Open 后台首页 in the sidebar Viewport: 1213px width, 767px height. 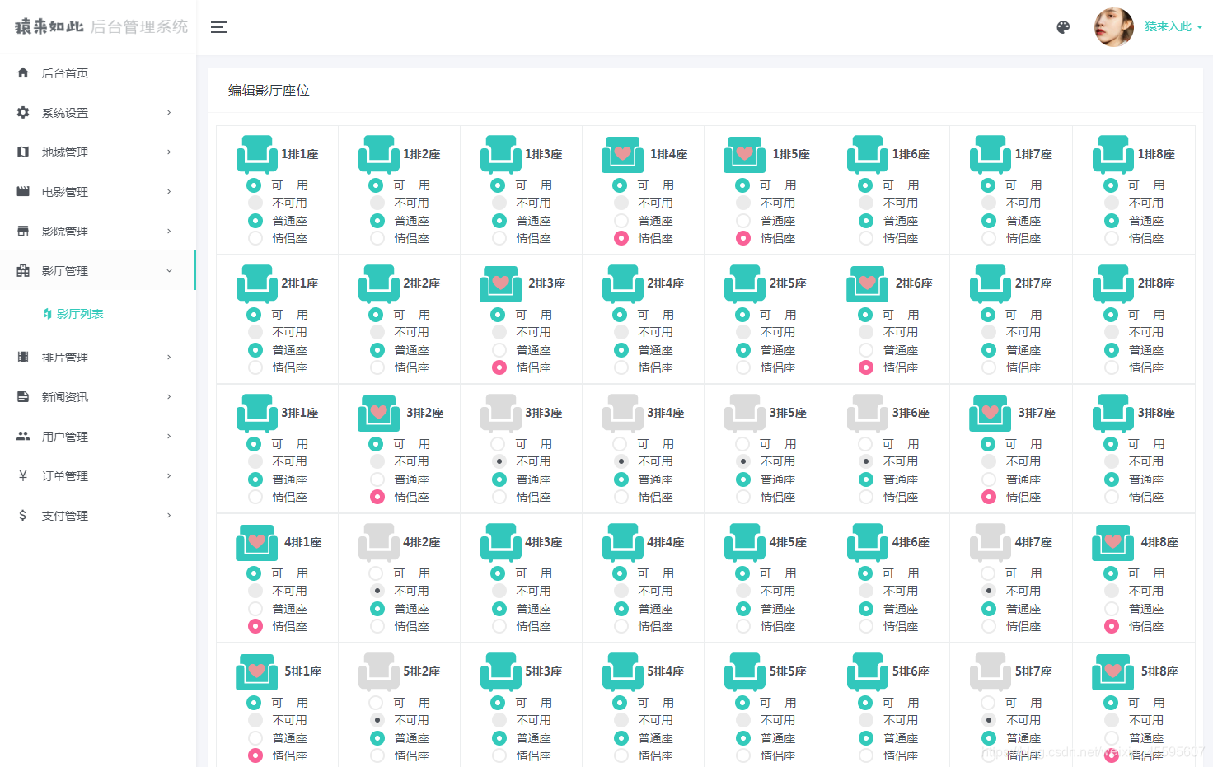[x=97, y=73]
